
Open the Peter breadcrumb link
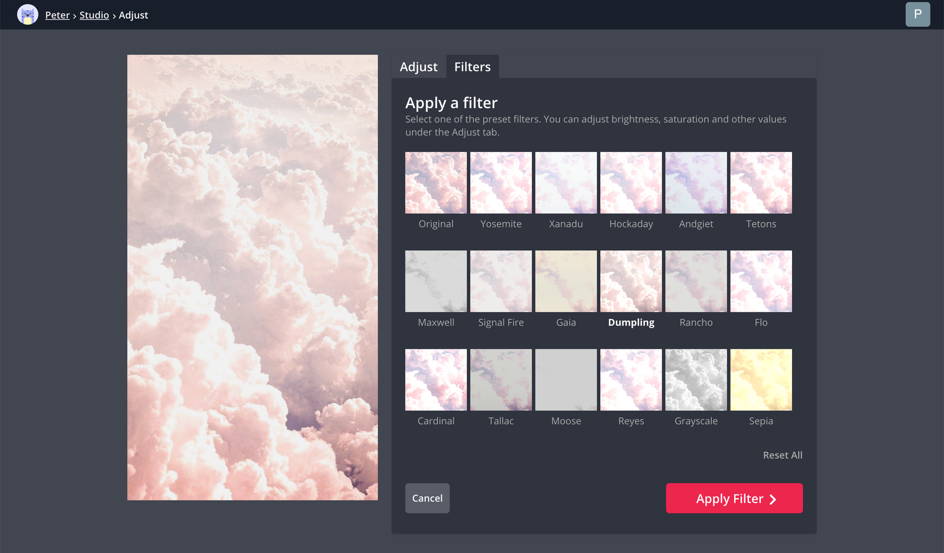click(57, 15)
